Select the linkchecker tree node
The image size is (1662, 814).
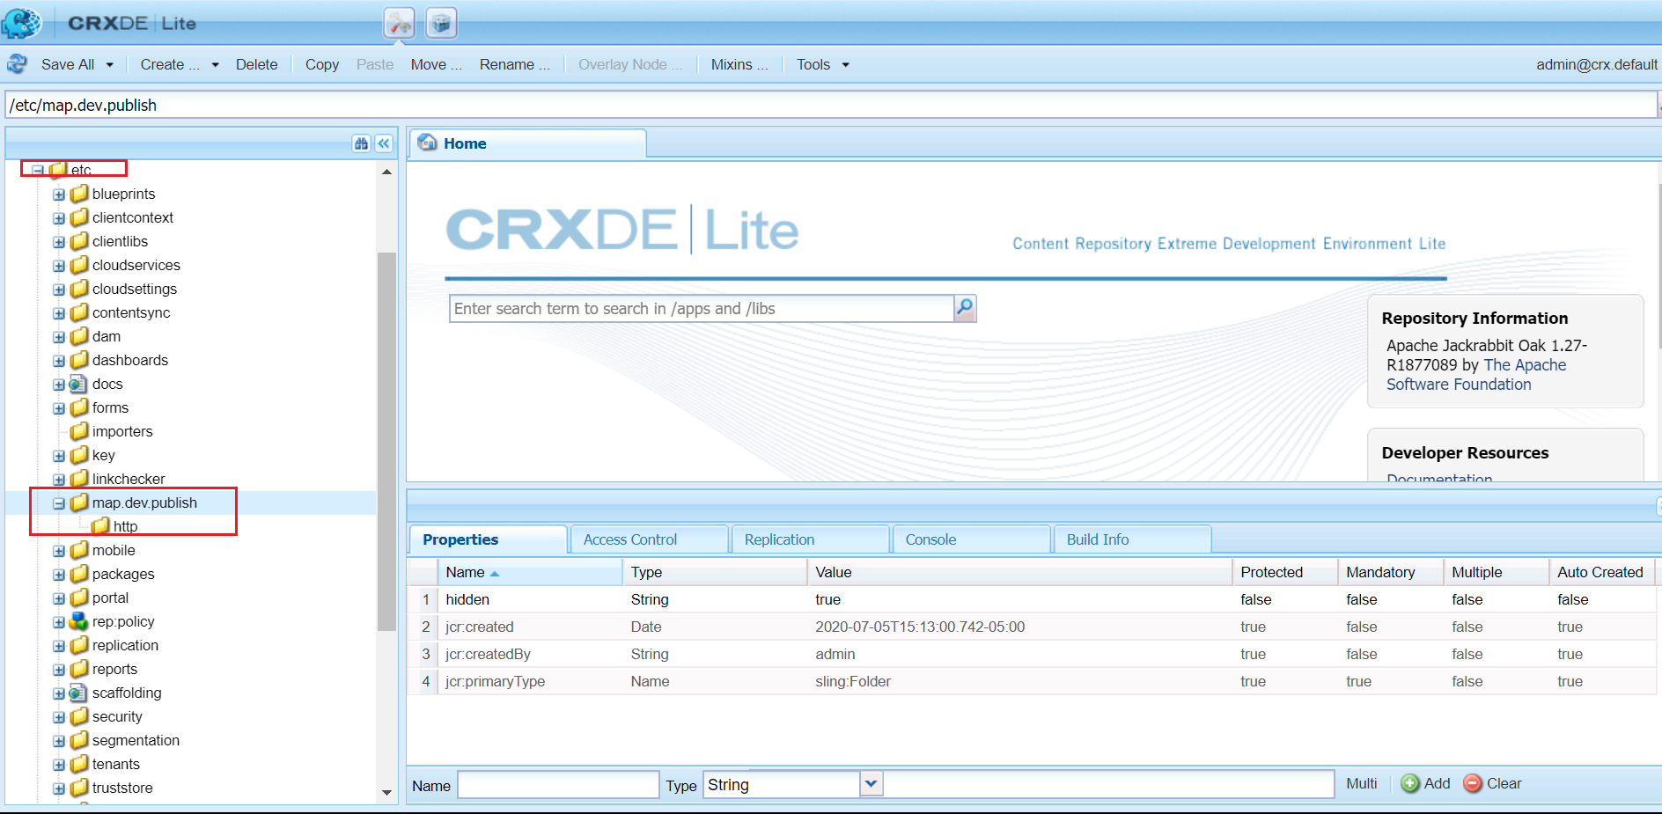(129, 479)
